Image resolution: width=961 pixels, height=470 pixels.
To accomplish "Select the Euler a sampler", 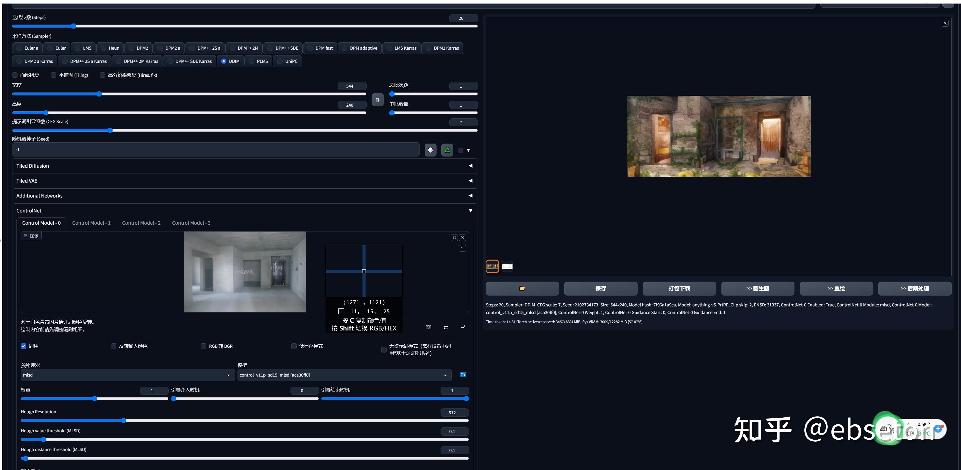I will pyautogui.click(x=28, y=48).
